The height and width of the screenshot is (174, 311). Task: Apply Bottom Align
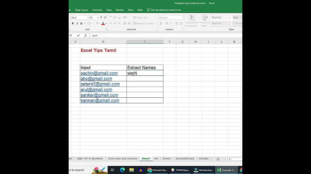pyautogui.click(x=119, y=17)
